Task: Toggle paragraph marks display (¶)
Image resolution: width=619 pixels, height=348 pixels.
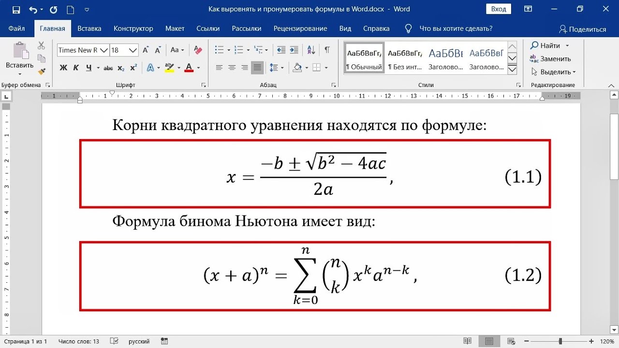Action: click(327, 50)
